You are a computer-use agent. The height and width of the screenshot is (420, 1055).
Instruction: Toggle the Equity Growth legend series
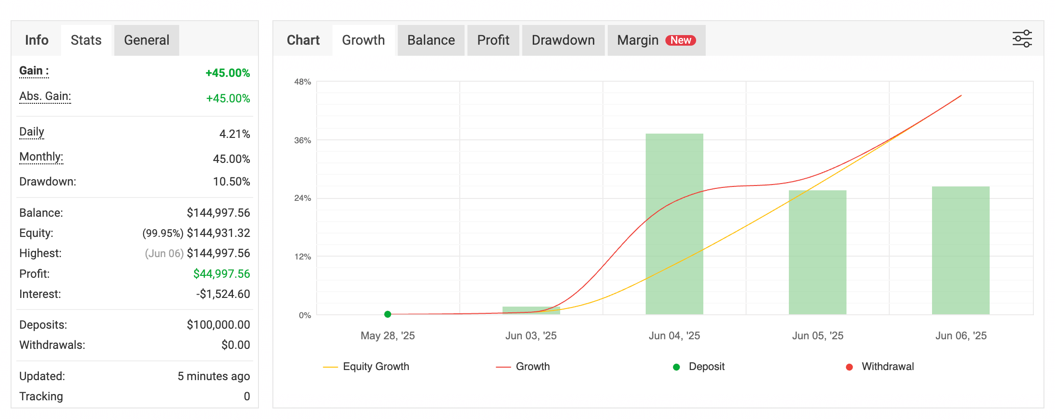(x=366, y=367)
